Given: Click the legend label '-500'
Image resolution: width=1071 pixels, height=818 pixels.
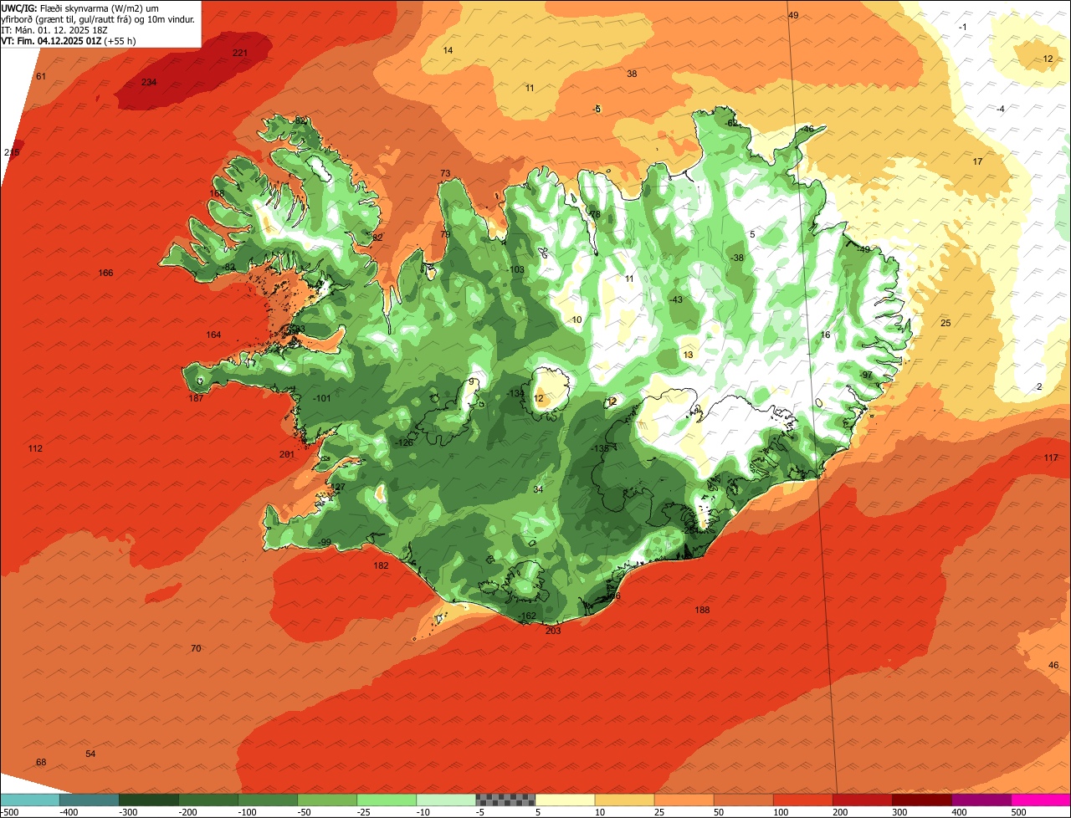Looking at the screenshot, I should [10, 812].
